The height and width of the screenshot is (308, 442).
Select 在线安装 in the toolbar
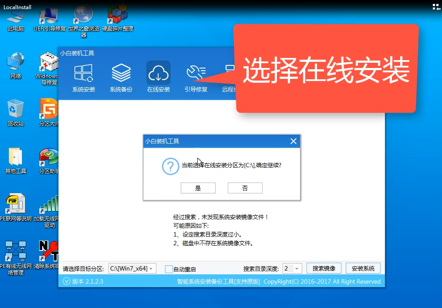(158, 76)
